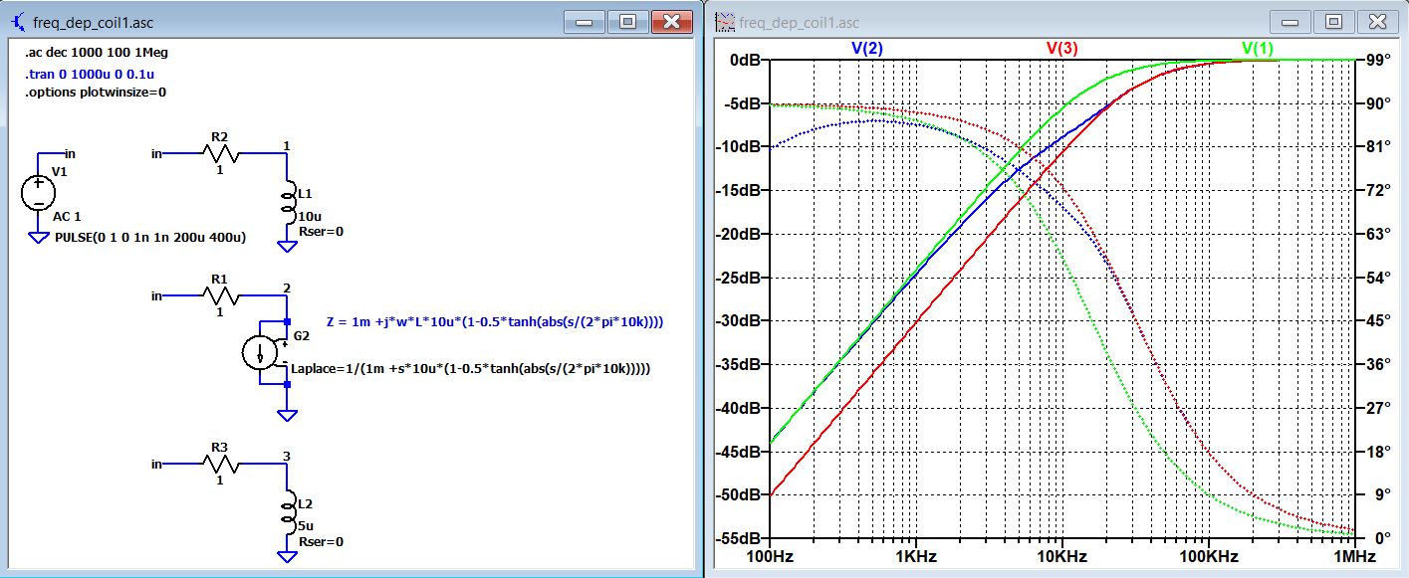Viewport: 1409px width, 578px height.
Task: Click the blue Z impedance comment text
Action: click(495, 322)
